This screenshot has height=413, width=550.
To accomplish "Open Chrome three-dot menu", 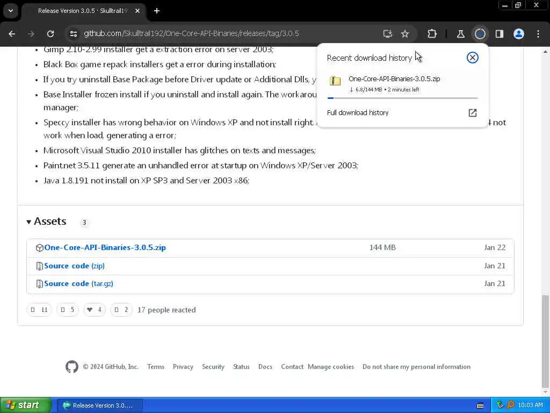I will pos(538,34).
